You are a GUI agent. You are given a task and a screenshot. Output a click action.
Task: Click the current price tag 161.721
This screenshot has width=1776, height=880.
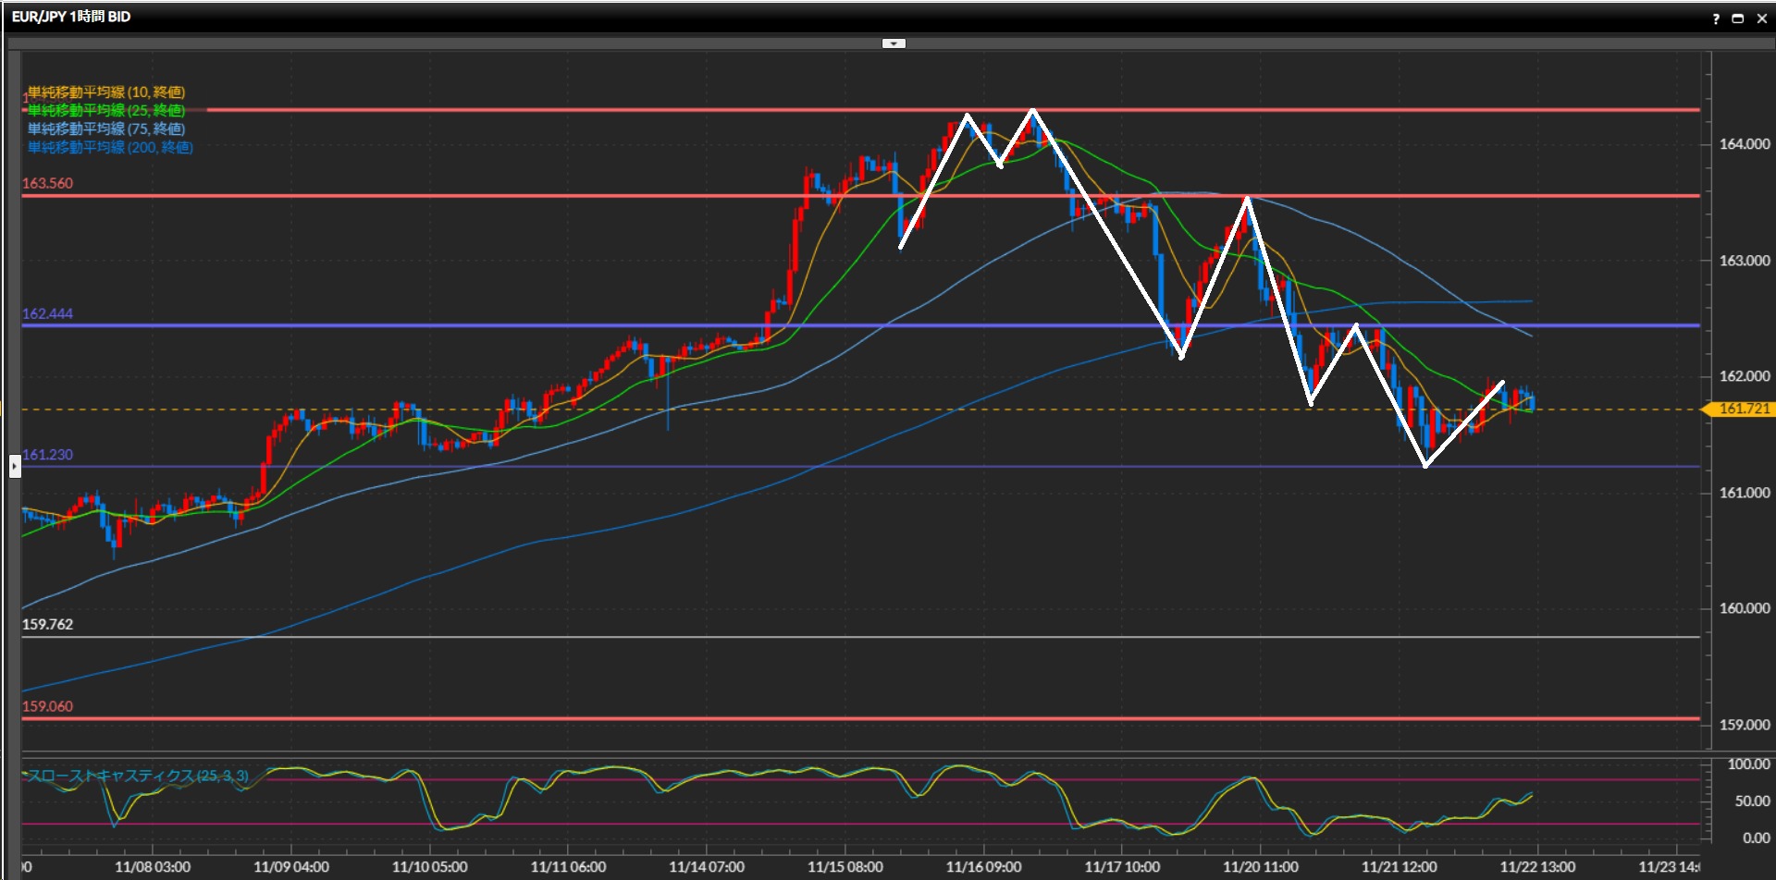pyautogui.click(x=1742, y=409)
